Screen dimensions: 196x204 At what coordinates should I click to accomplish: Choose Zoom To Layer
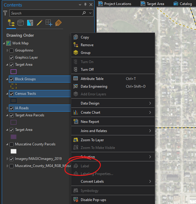pyautogui.click(x=113, y=140)
